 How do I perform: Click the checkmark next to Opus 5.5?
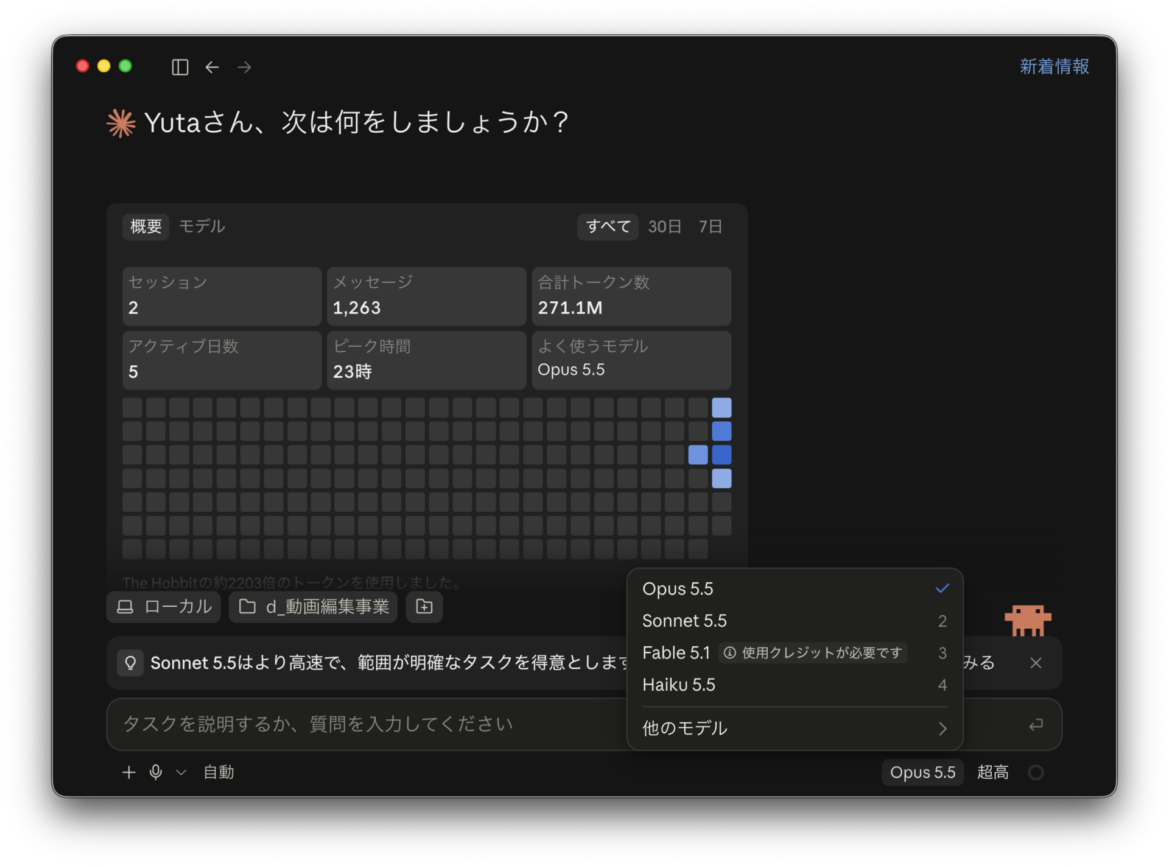[x=942, y=588]
